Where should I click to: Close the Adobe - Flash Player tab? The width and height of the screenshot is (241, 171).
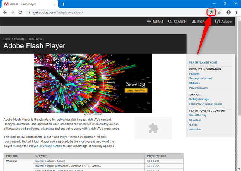(x=54, y=4)
